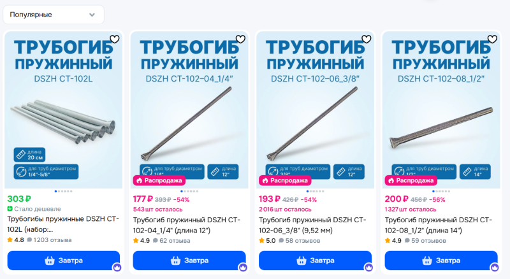The width and height of the screenshot is (510, 279).
Task: Click the basket icon on 200 ₽ item
Action: (x=426, y=261)
